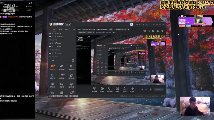Screen dimensions: 214x120
Task: Select the 摄像头 1 layer row
Action: coord(62,43)
